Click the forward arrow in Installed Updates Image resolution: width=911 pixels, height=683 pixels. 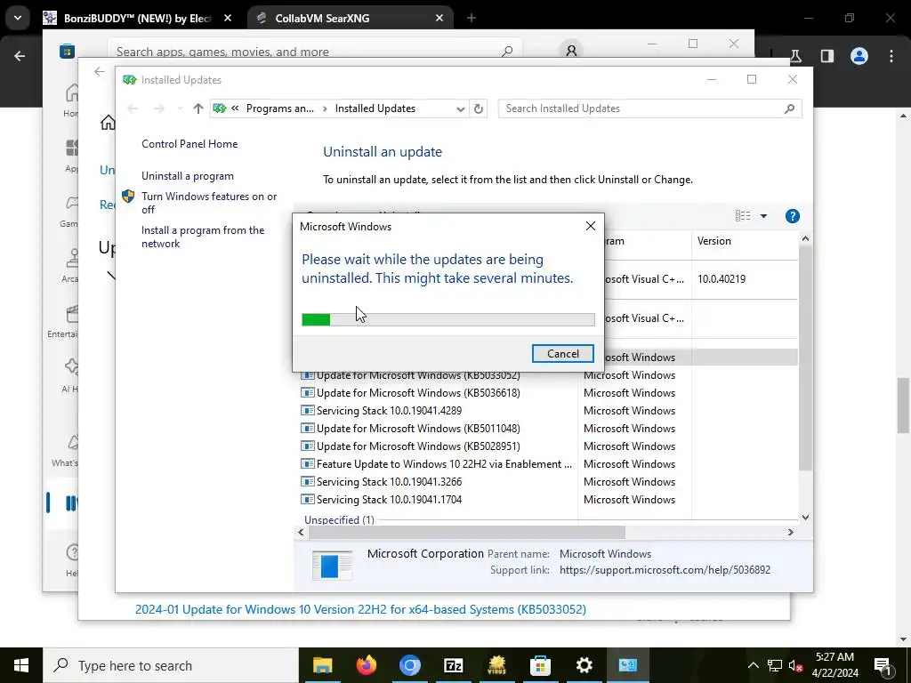point(158,108)
